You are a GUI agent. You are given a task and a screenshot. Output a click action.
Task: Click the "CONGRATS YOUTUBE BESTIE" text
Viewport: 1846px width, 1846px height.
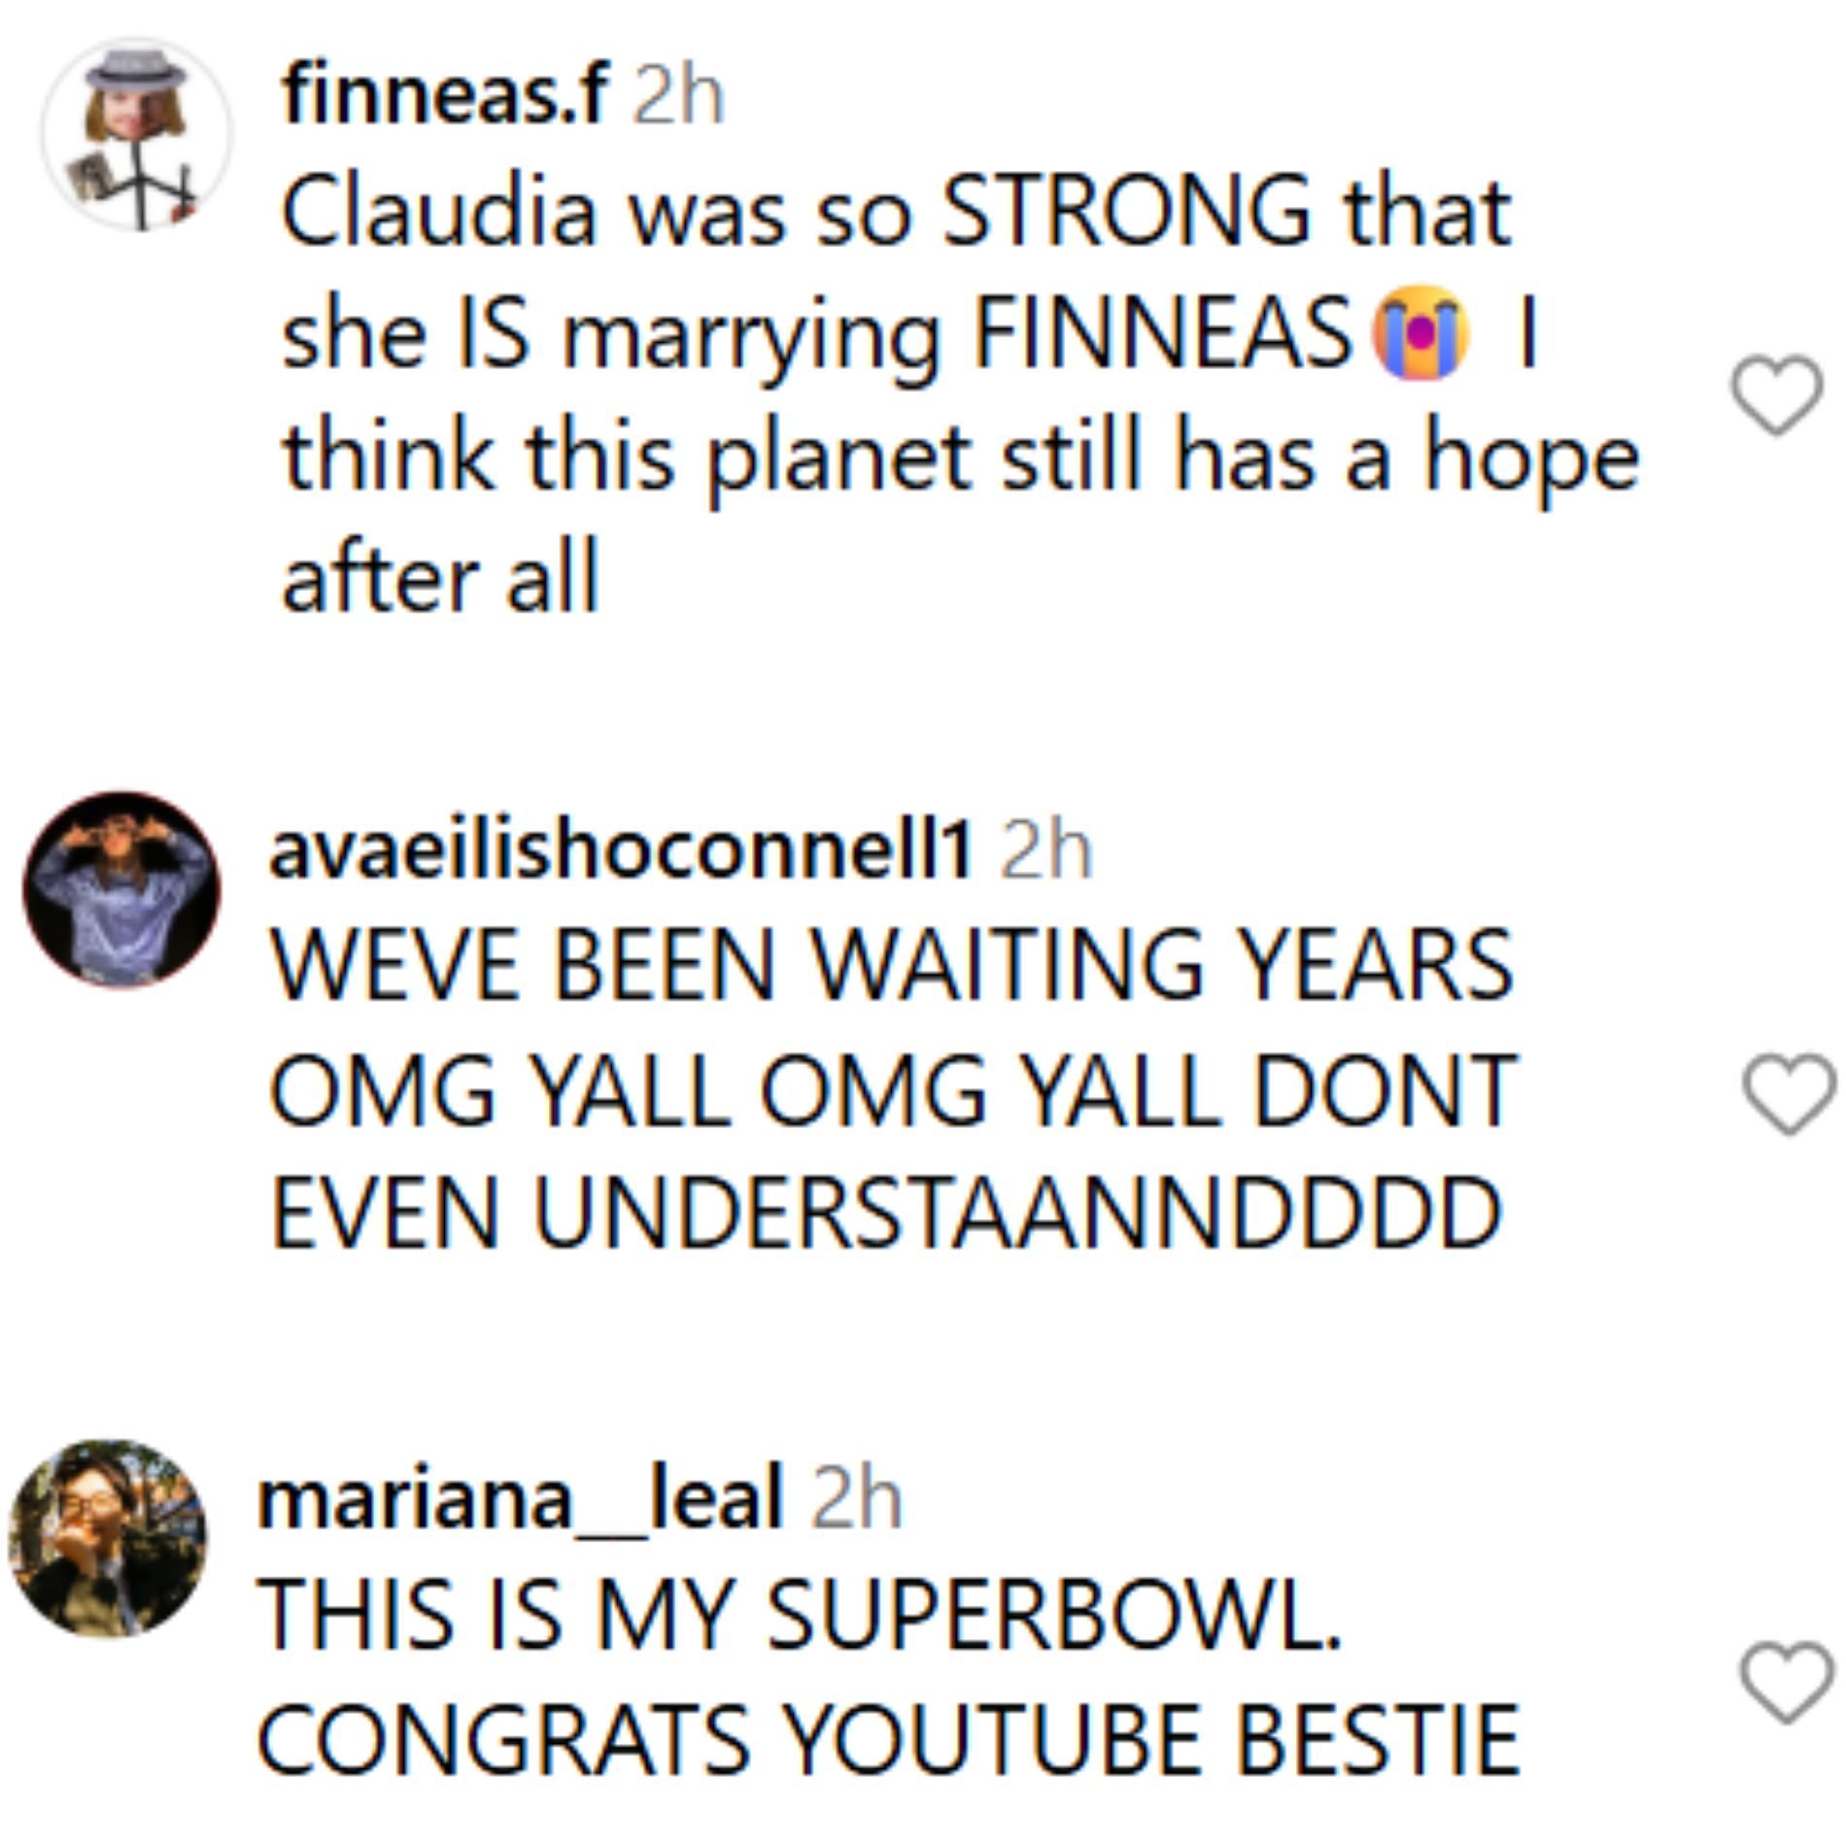point(888,1739)
